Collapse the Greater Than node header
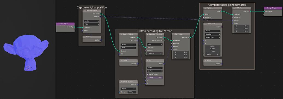283x99 pixels. [x=205, y=23]
